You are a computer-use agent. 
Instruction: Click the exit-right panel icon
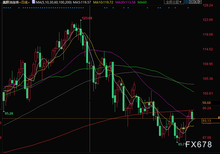(199, 2)
